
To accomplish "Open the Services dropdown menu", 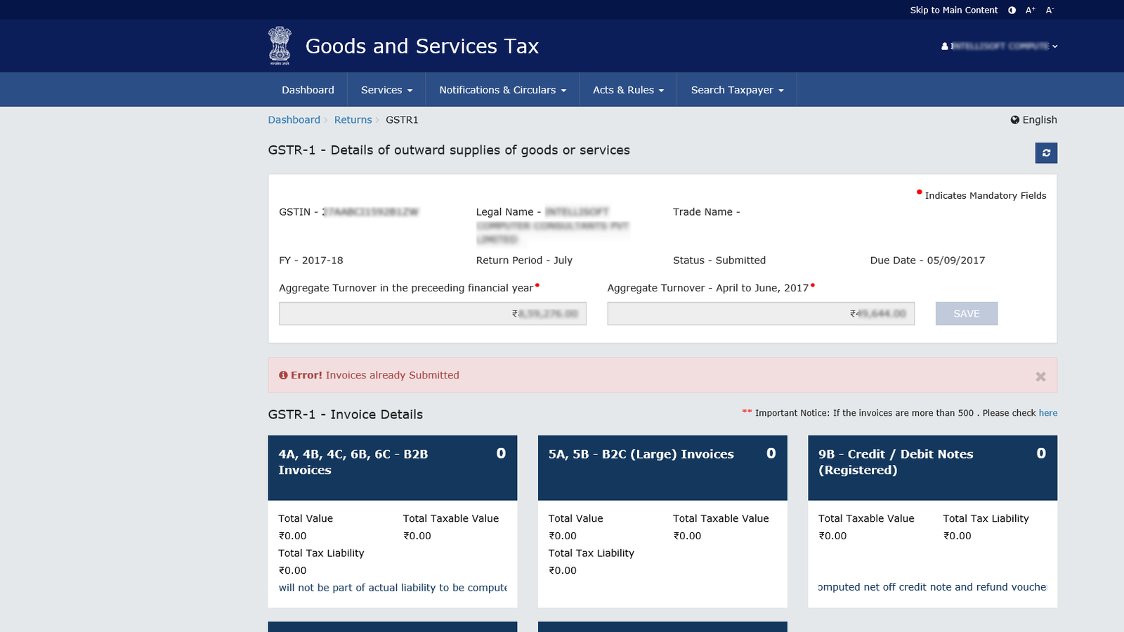I will [x=386, y=90].
